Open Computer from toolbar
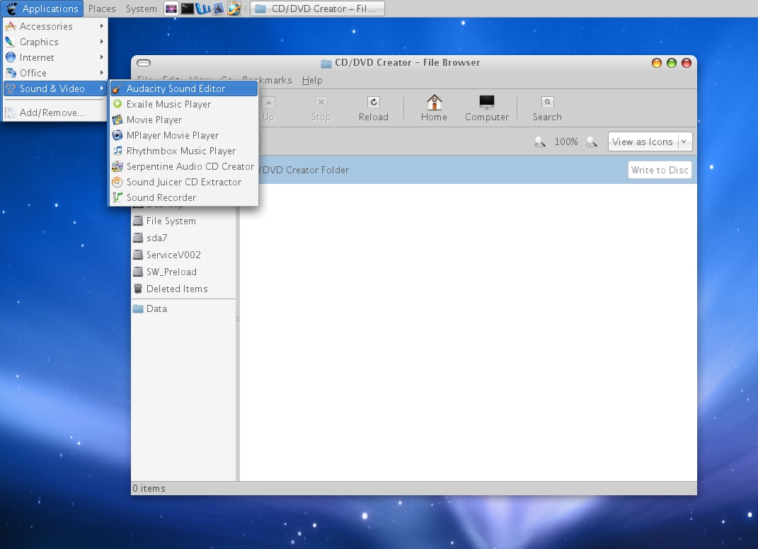Screen dimensions: 758x549 point(486,108)
